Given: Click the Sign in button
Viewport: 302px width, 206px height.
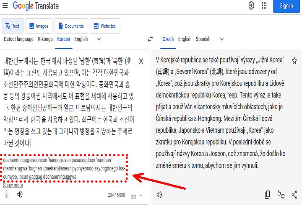Looking at the screenshot, I should point(286,6).
